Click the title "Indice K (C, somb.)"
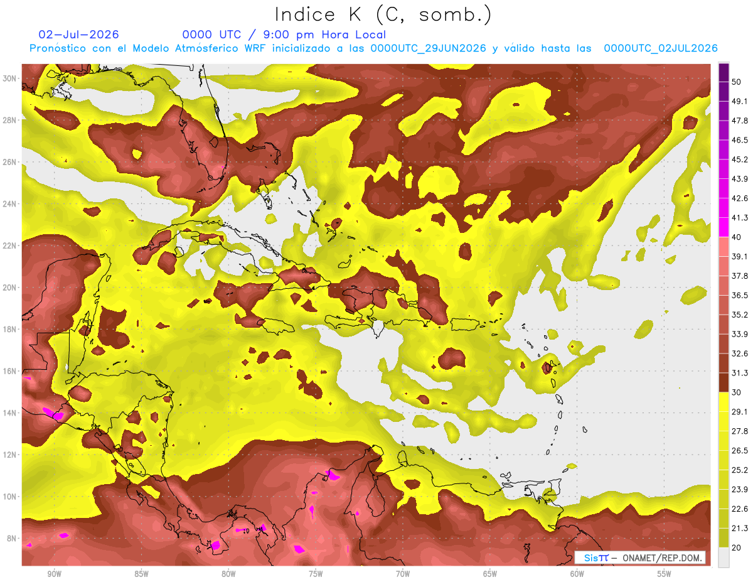 coord(383,14)
